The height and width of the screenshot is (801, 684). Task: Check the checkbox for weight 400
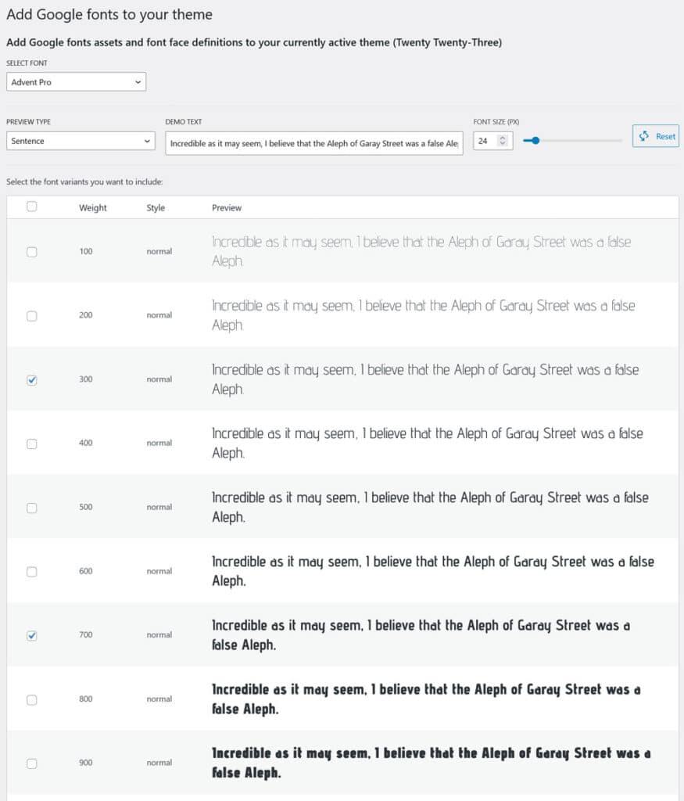pyautogui.click(x=31, y=444)
